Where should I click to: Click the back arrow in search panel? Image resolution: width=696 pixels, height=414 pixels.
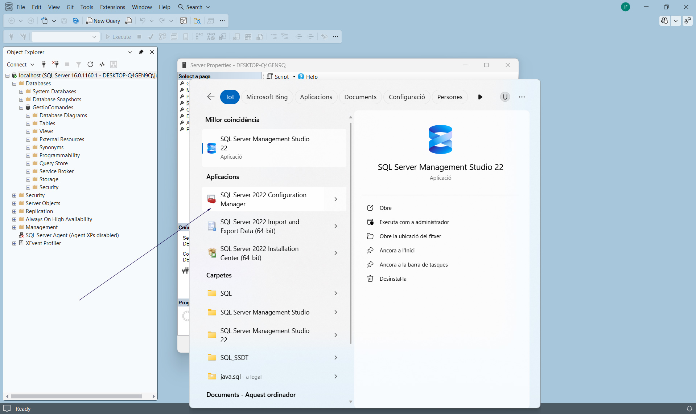[211, 97]
